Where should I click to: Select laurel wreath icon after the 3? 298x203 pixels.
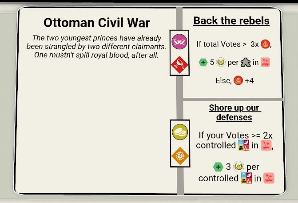pyautogui.click(x=239, y=167)
